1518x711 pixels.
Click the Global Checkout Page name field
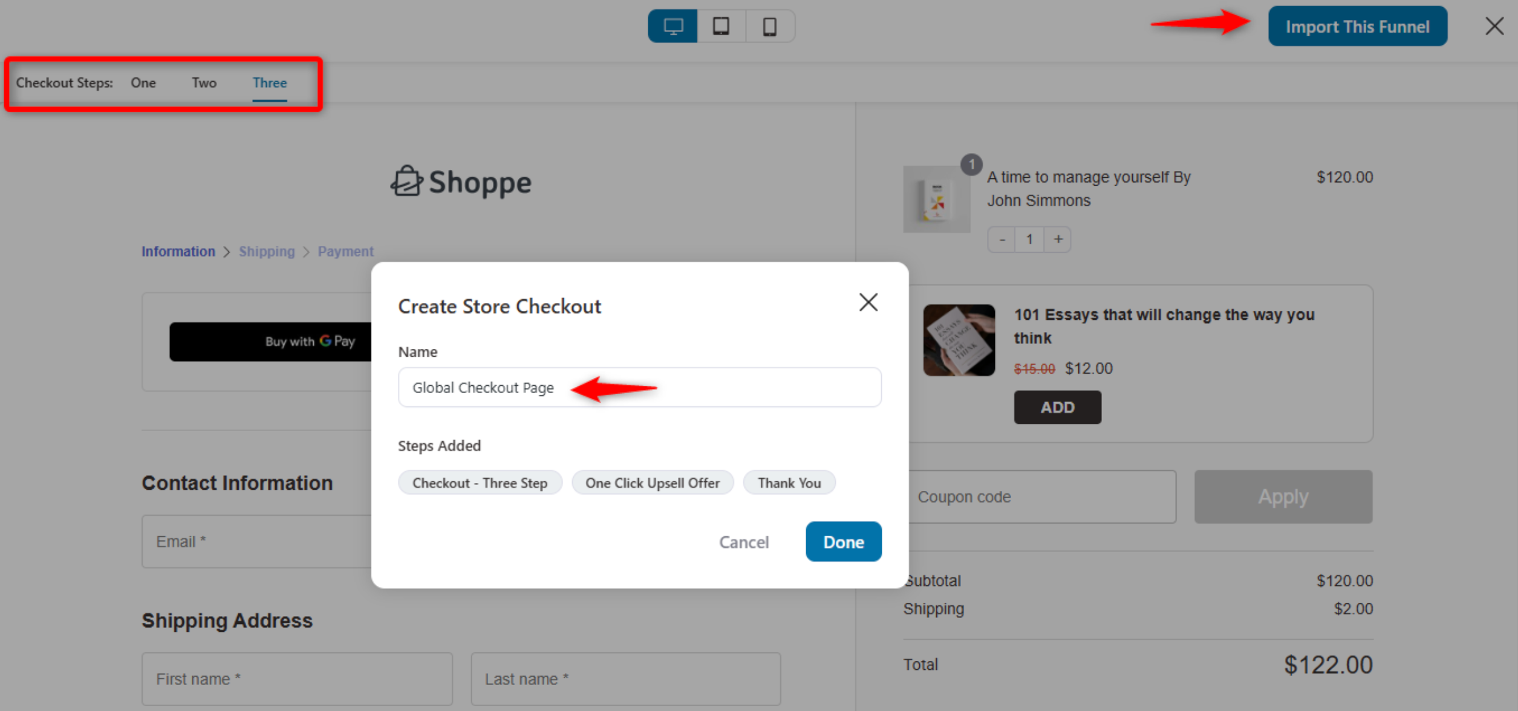point(640,387)
